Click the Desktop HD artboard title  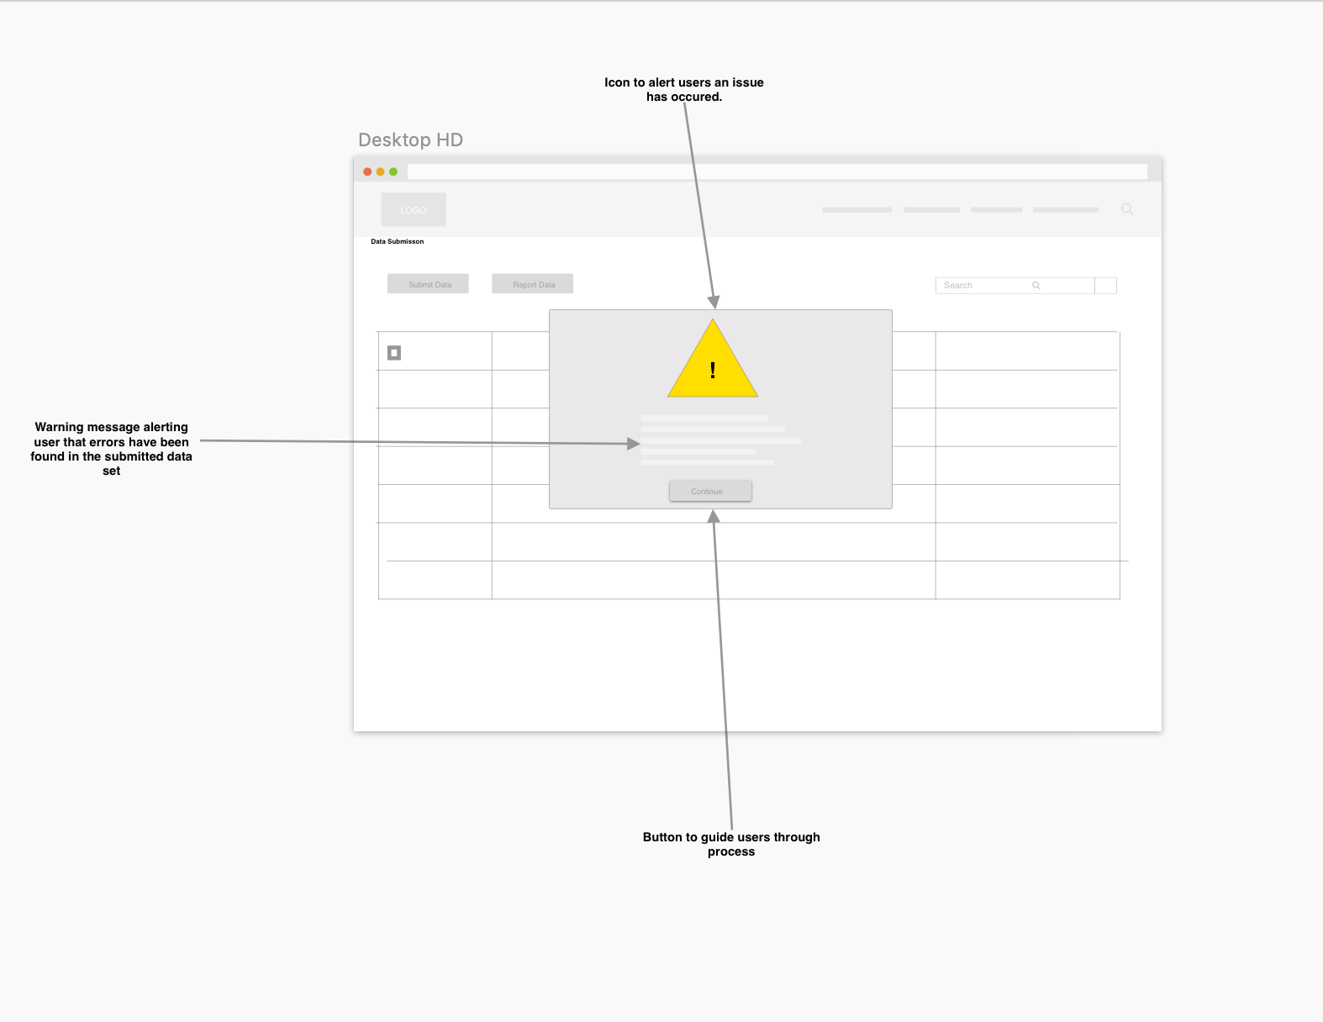410,140
